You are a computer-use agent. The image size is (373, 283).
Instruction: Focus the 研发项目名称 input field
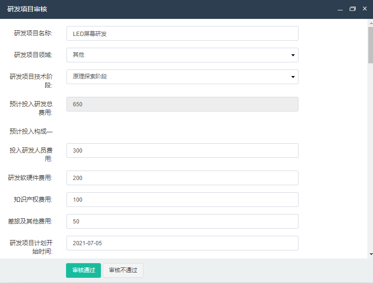pos(182,34)
